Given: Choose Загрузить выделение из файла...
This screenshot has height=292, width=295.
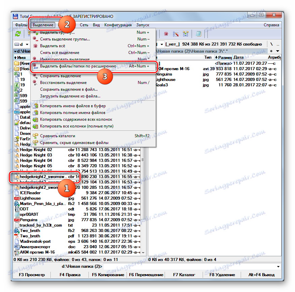Looking at the screenshot, I should point(93,96).
